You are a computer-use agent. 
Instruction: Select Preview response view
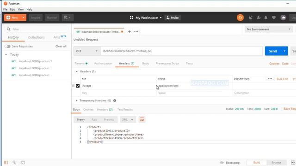pos(109,120)
